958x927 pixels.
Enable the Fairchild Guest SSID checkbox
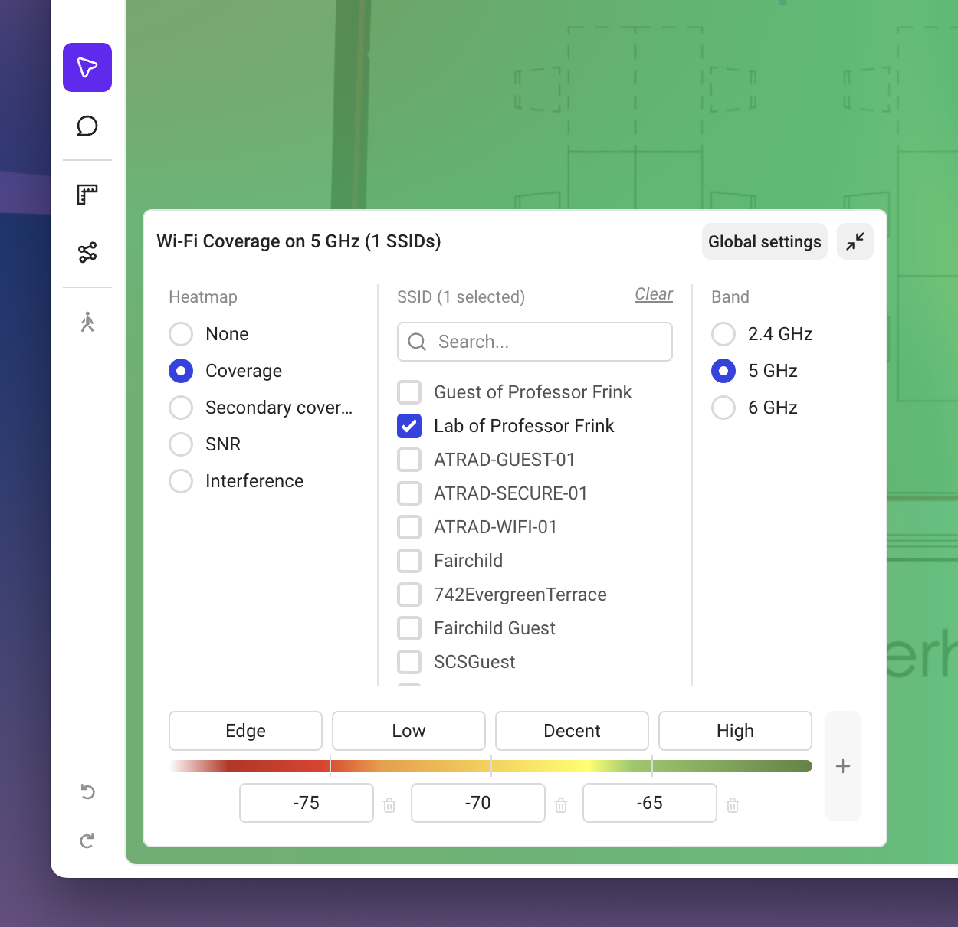pos(409,628)
